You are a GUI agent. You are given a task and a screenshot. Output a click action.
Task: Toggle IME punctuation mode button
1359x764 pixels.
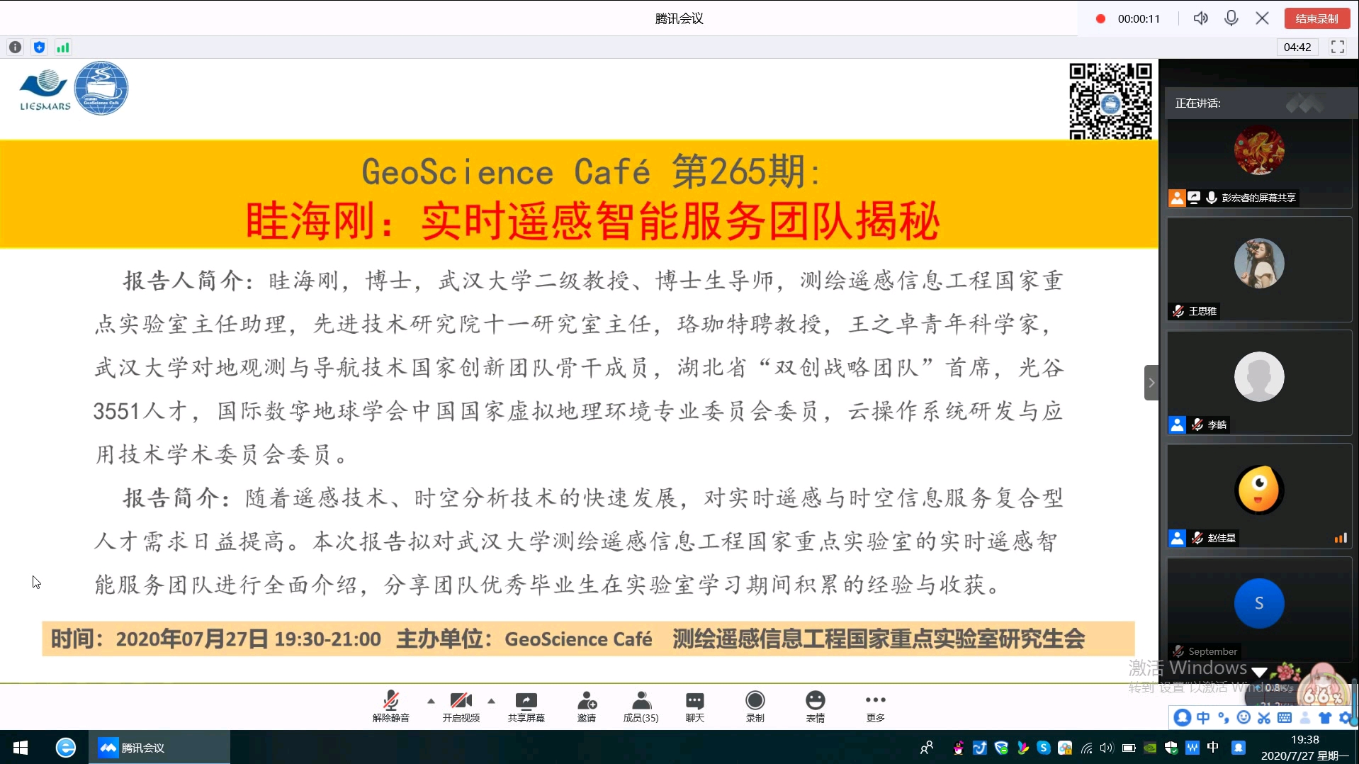1224,718
